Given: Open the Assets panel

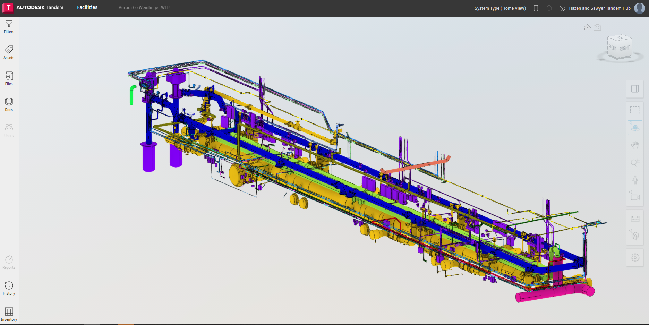Looking at the screenshot, I should [9, 53].
